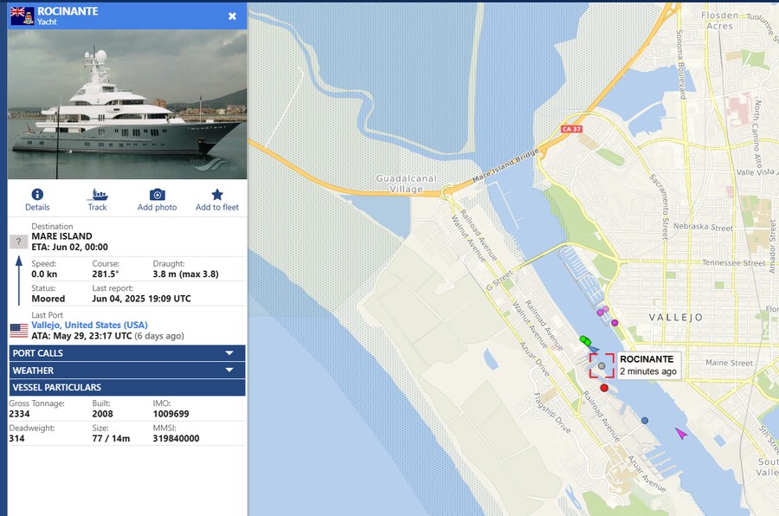Expand the PORT CALLS section
Viewport: 779px width, 516px height.
[127, 353]
